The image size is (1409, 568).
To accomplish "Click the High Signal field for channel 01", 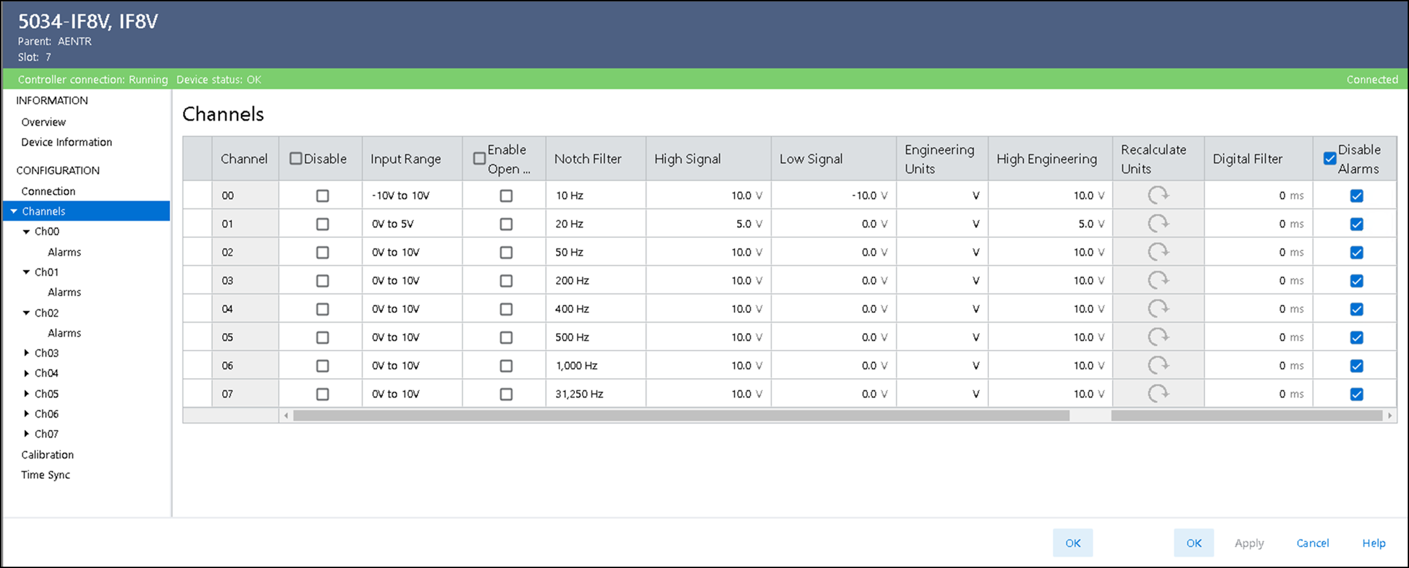I will 708,224.
